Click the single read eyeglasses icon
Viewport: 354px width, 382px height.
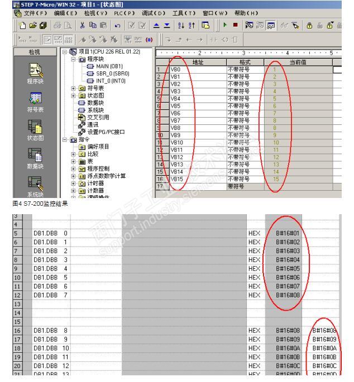coord(284,25)
